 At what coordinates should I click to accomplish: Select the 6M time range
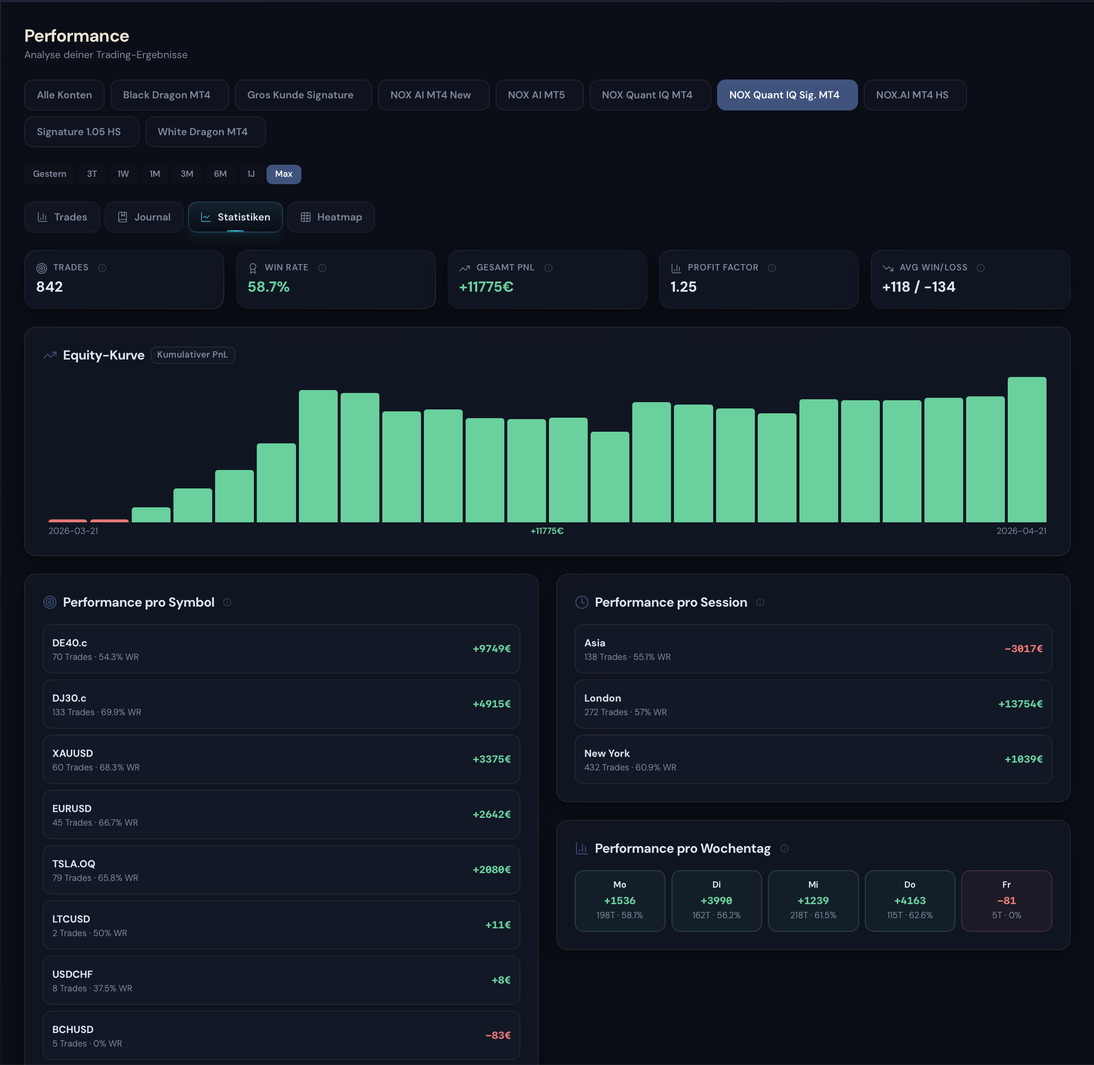(x=220, y=174)
